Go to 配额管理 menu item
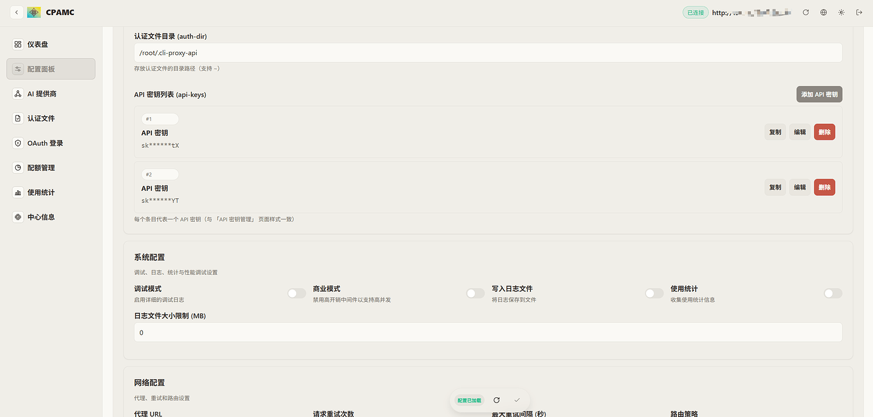The width and height of the screenshot is (873, 417). pyautogui.click(x=51, y=167)
